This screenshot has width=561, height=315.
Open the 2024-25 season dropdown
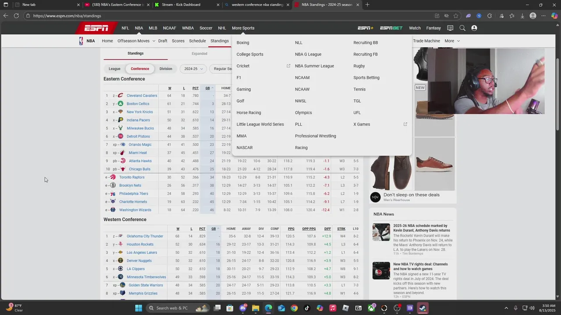pyautogui.click(x=193, y=69)
